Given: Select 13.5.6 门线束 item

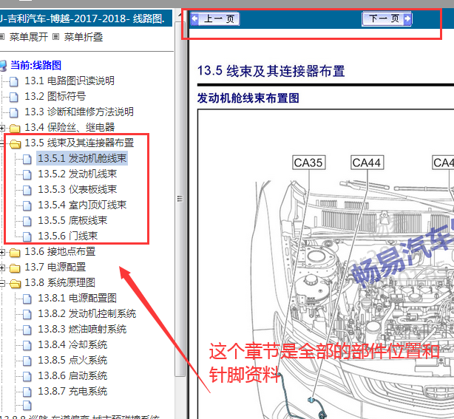Looking at the screenshot, I should 68,236.
